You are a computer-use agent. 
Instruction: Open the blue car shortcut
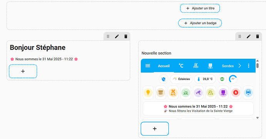pos(248,93)
